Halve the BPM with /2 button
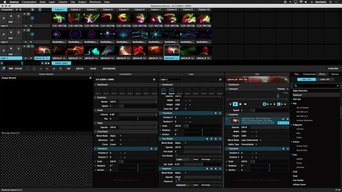The image size is (342, 192). point(54,69)
